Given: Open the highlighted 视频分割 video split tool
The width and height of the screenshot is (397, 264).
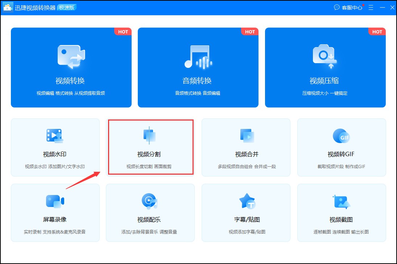Looking at the screenshot, I should [150, 147].
